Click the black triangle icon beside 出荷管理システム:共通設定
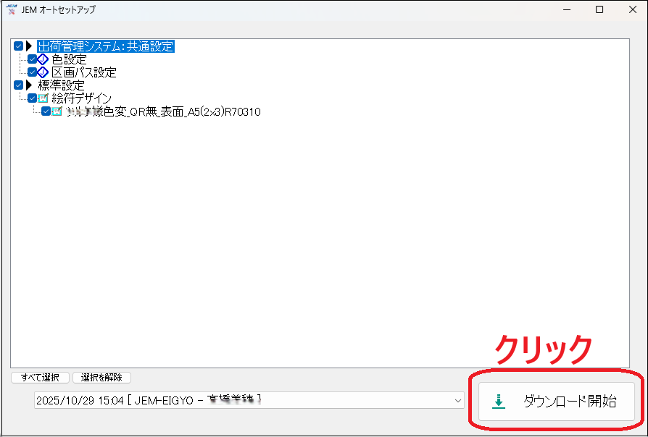The height and width of the screenshot is (437, 648). pyautogui.click(x=30, y=46)
